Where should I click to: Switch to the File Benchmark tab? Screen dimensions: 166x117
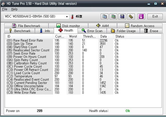tap(26, 26)
